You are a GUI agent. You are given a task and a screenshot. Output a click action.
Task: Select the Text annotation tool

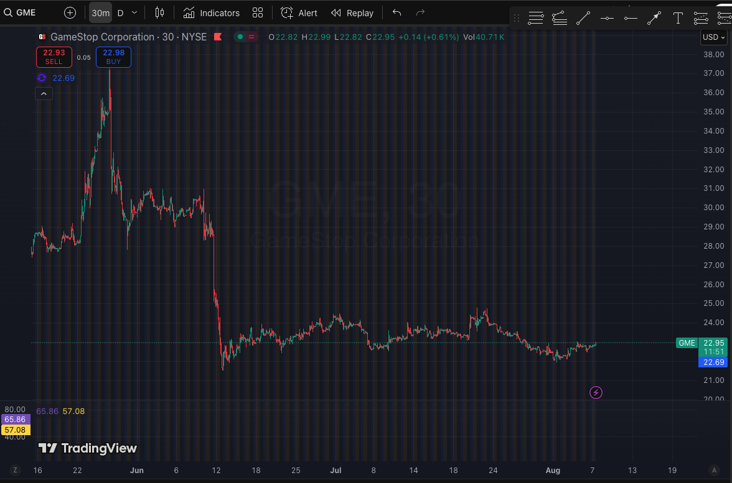click(678, 18)
